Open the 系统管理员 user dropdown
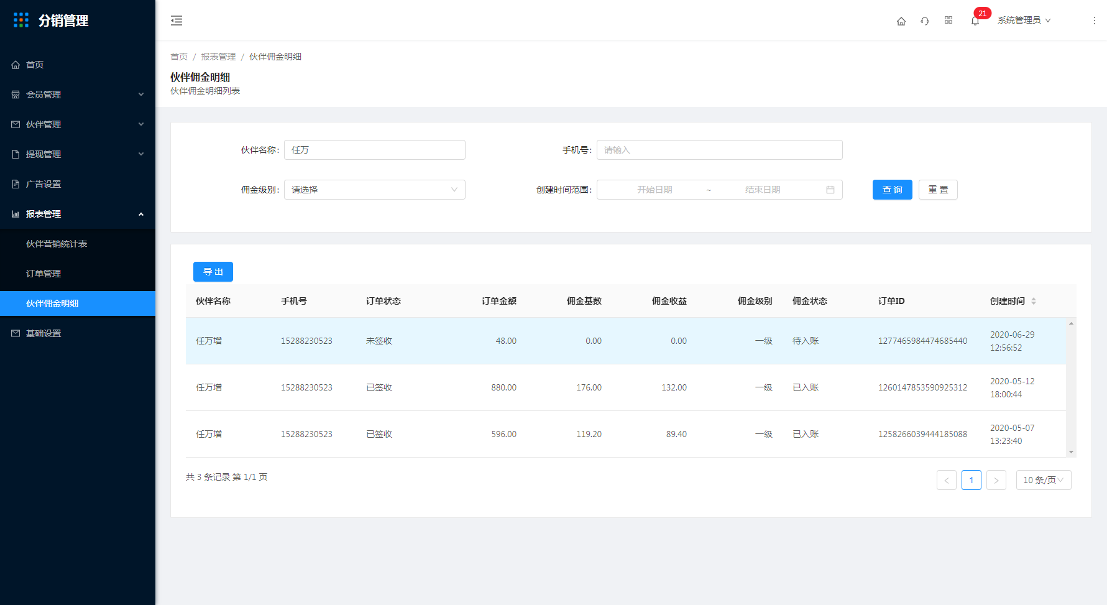 [1024, 21]
